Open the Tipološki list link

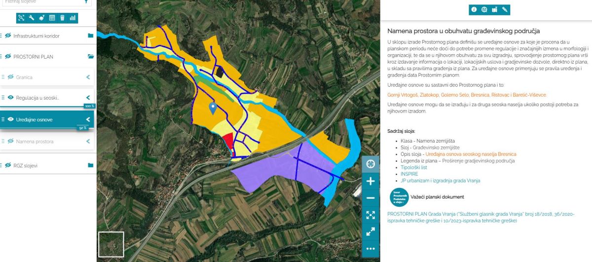[x=414, y=167]
